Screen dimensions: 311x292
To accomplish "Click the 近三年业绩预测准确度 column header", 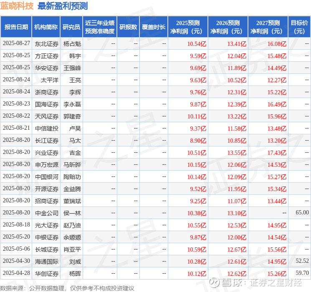I will click(100, 27).
